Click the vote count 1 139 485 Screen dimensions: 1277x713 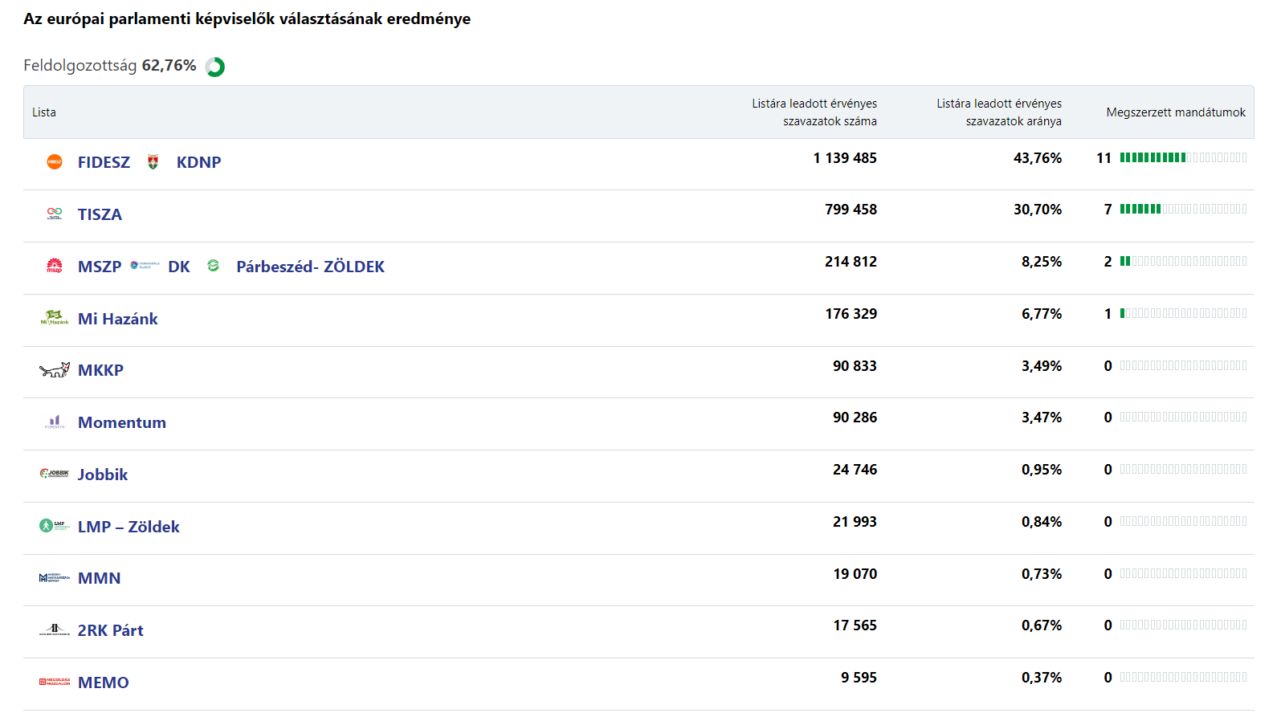pos(845,158)
